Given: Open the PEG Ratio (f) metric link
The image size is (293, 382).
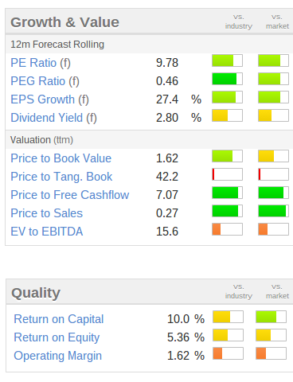Looking at the screenshot, I should pos(45,81).
